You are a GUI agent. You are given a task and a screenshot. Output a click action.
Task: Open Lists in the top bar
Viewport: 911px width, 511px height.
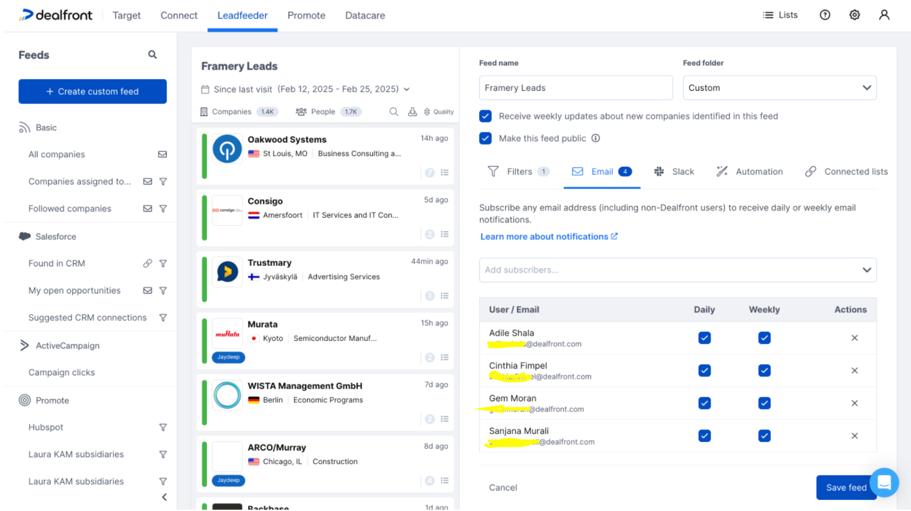pyautogui.click(x=780, y=15)
